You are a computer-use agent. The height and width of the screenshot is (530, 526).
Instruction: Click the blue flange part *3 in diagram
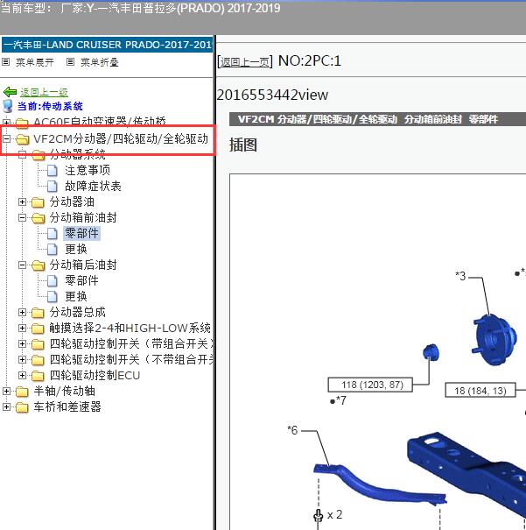[494, 339]
